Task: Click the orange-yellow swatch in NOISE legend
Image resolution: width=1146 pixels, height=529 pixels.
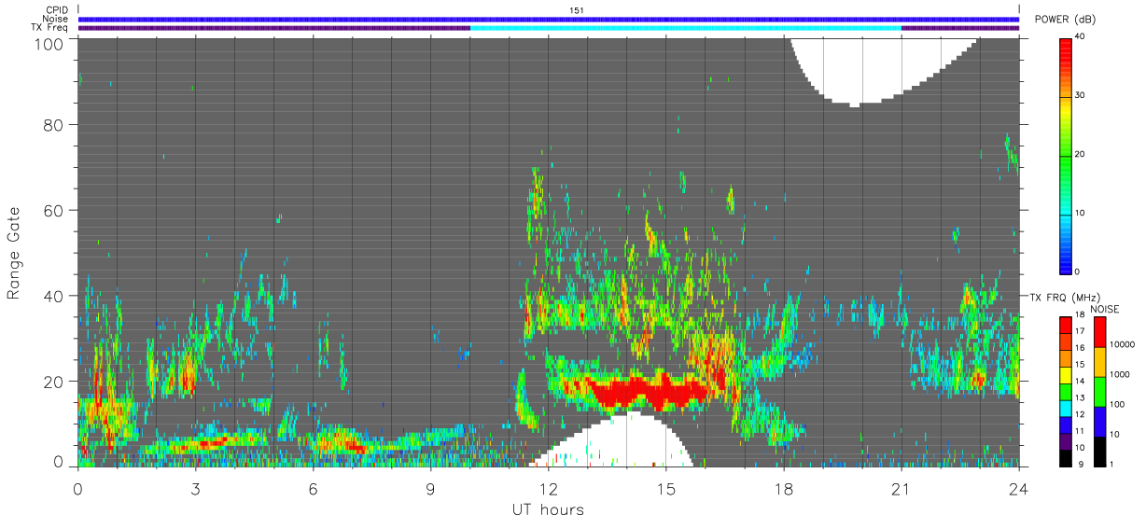Action: [1098, 362]
